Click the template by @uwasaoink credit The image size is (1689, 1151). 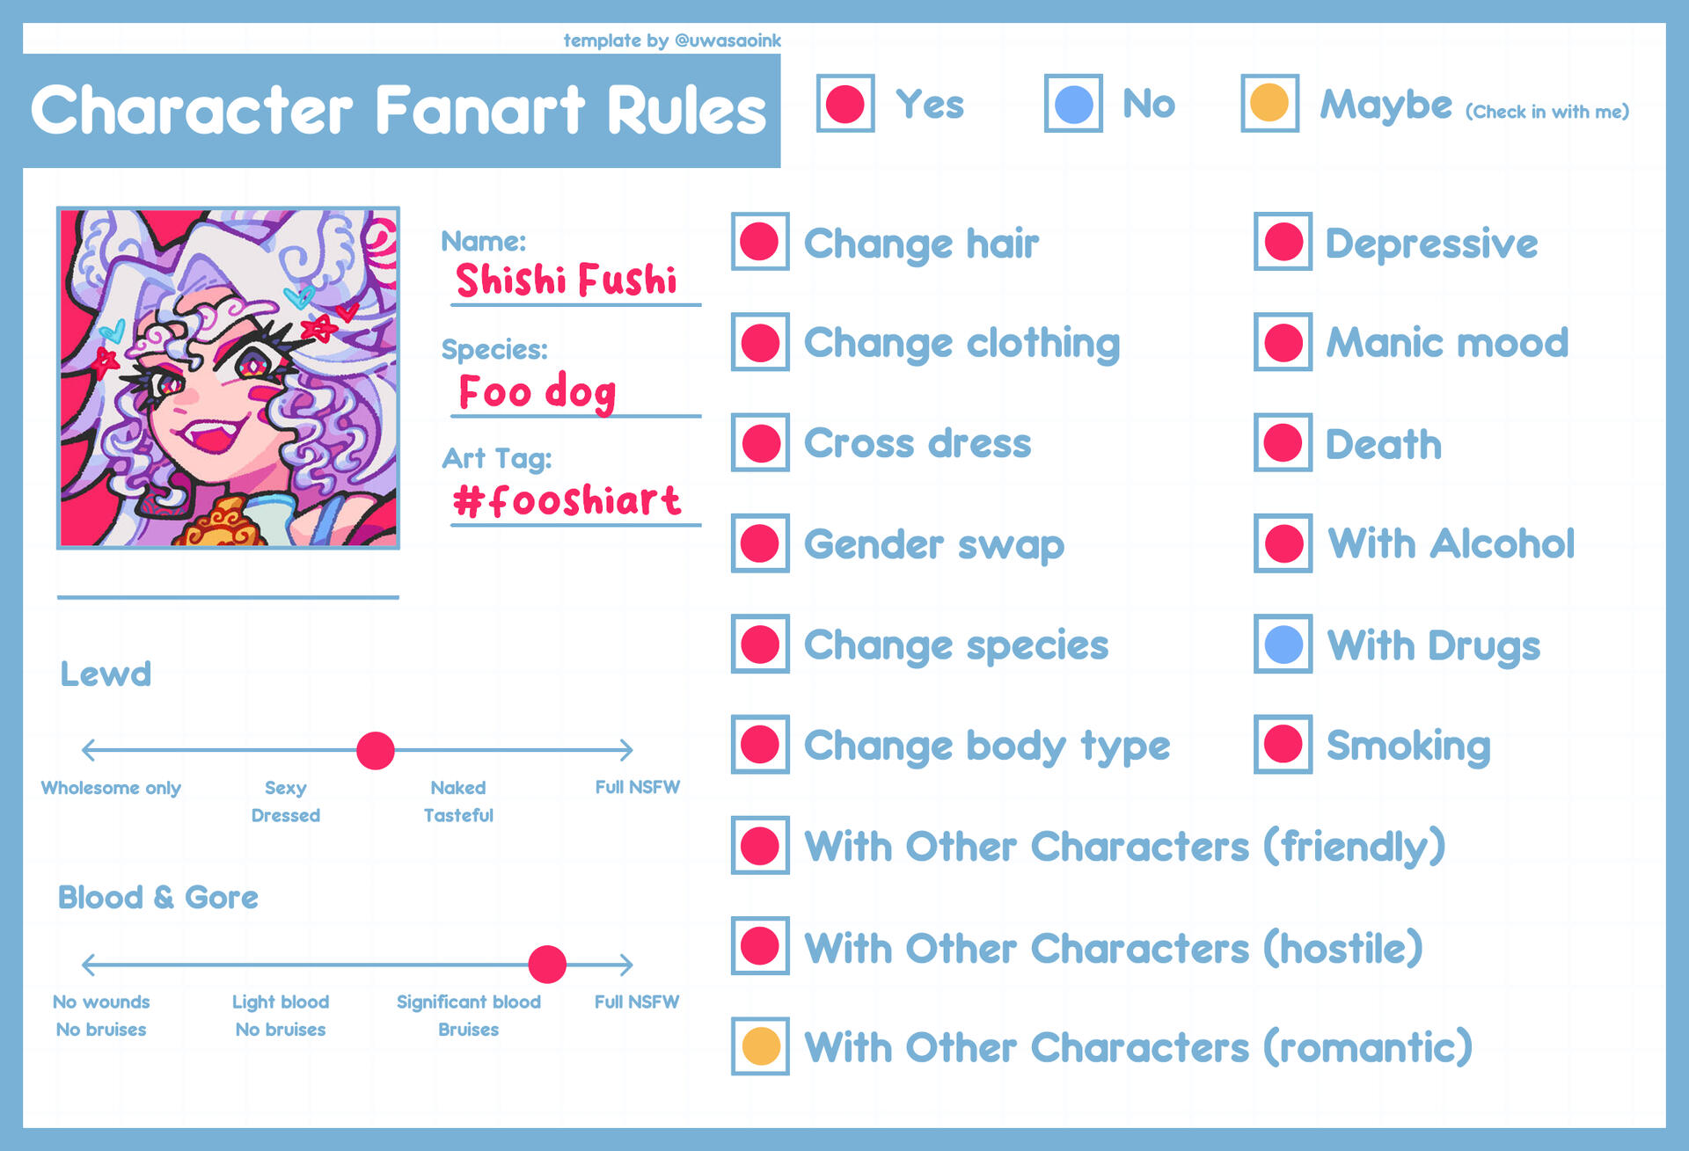pyautogui.click(x=672, y=40)
